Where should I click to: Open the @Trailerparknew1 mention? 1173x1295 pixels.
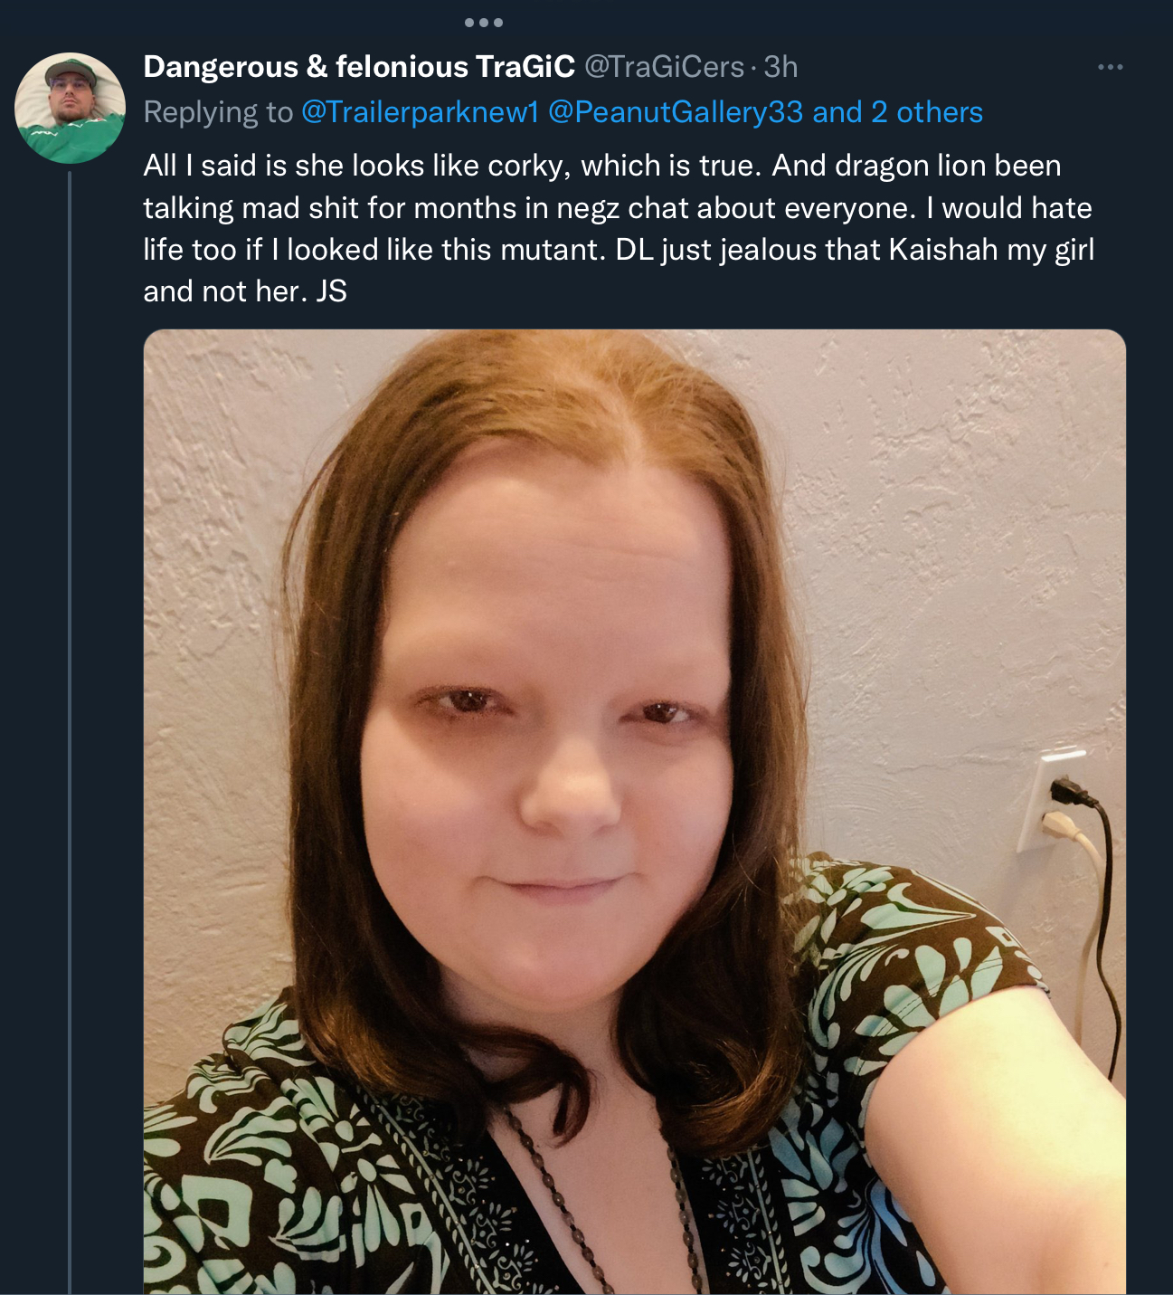[x=420, y=112]
